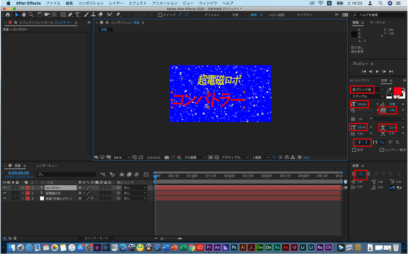Toggle faux bold text style
Image resolution: width=408 pixels, height=254 pixels.
pos(360,143)
